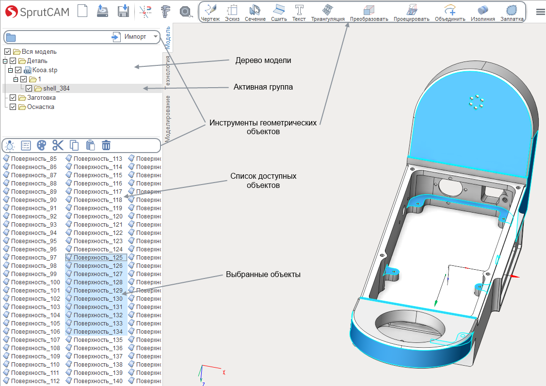Open the Заплатка patch tool
This screenshot has height=386, width=546.
click(x=512, y=13)
